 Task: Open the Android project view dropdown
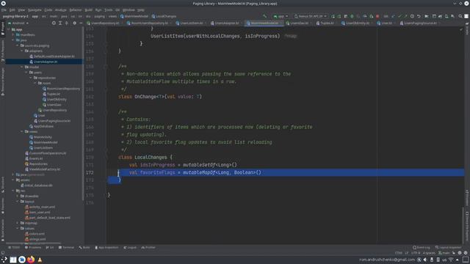pyautogui.click(x=18, y=23)
